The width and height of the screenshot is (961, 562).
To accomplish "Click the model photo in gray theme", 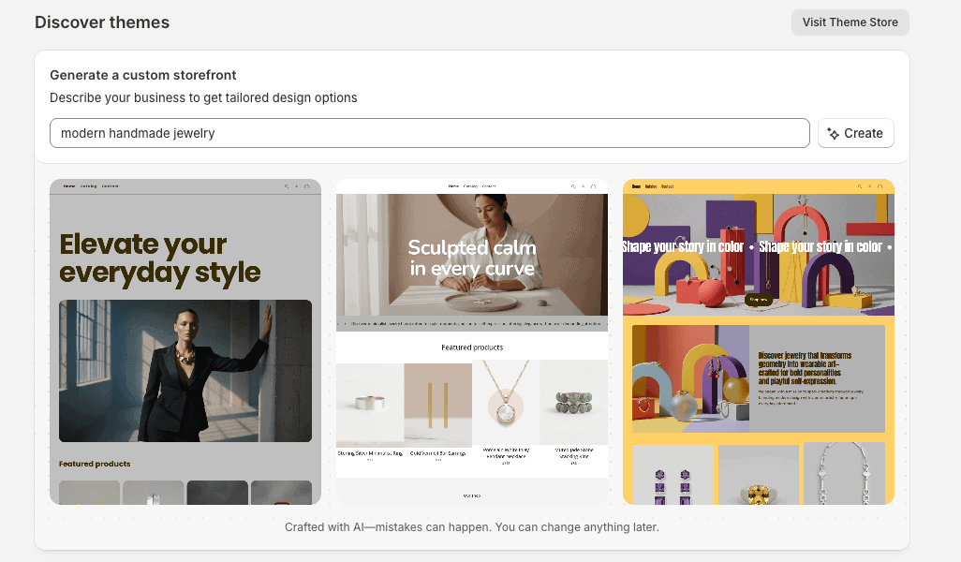I will tap(185, 371).
